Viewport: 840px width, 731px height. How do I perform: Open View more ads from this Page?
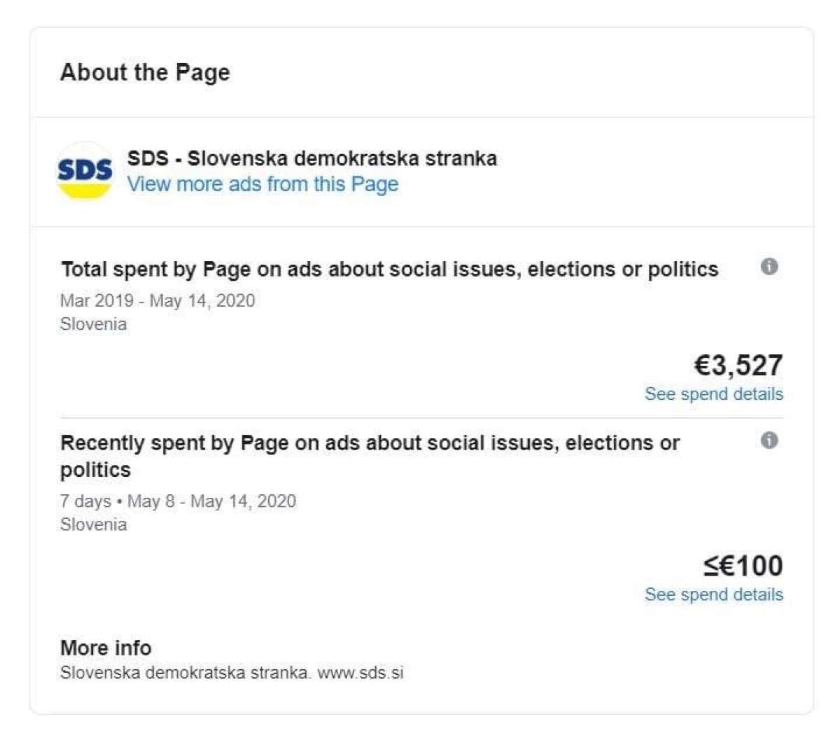(x=262, y=184)
